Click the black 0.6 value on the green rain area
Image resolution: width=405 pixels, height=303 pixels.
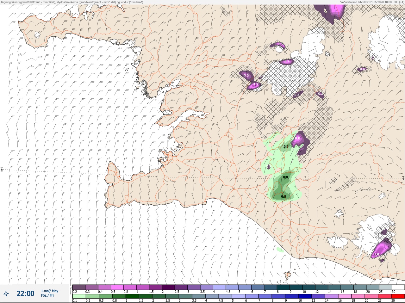286,146
